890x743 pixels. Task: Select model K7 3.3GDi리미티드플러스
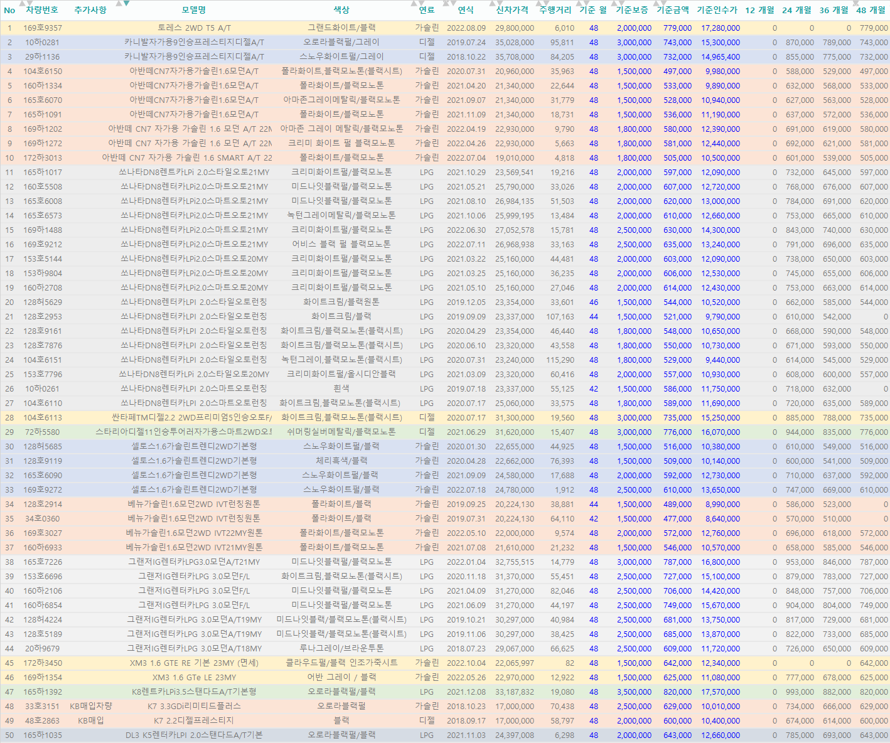(194, 707)
